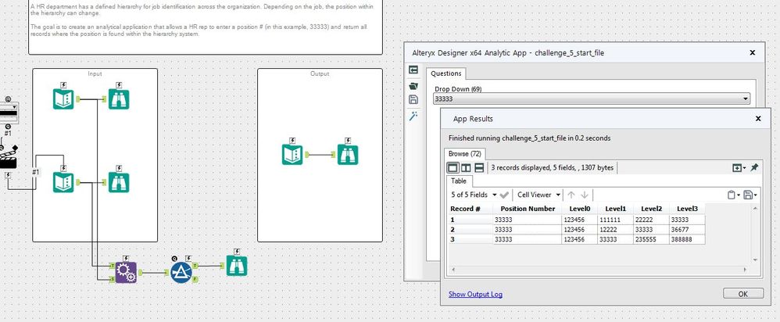
Task: Click the magic wand icon in Analytic App window
Action: (x=413, y=116)
